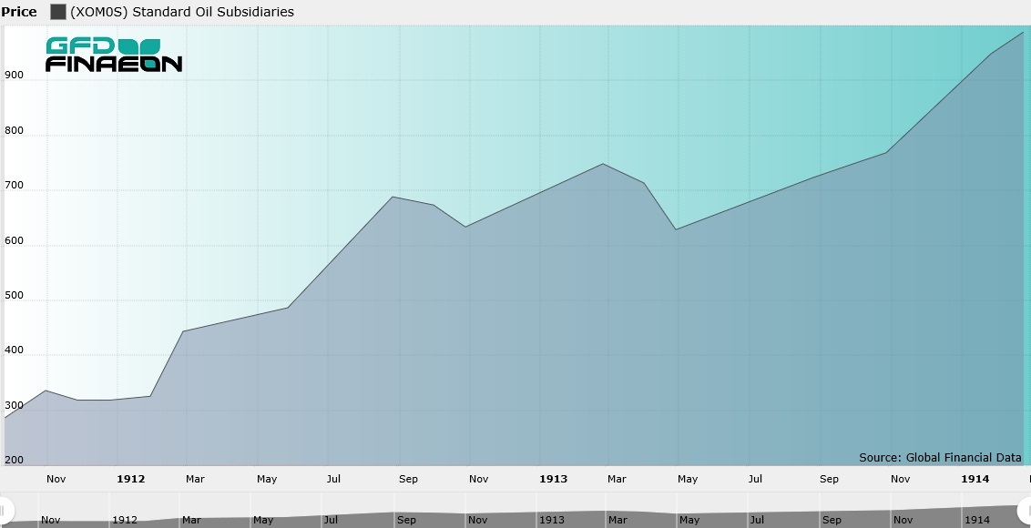Viewport: 1031px width, 528px height.
Task: Toggle the XOM0S legend color swatch
Action: click(58, 12)
